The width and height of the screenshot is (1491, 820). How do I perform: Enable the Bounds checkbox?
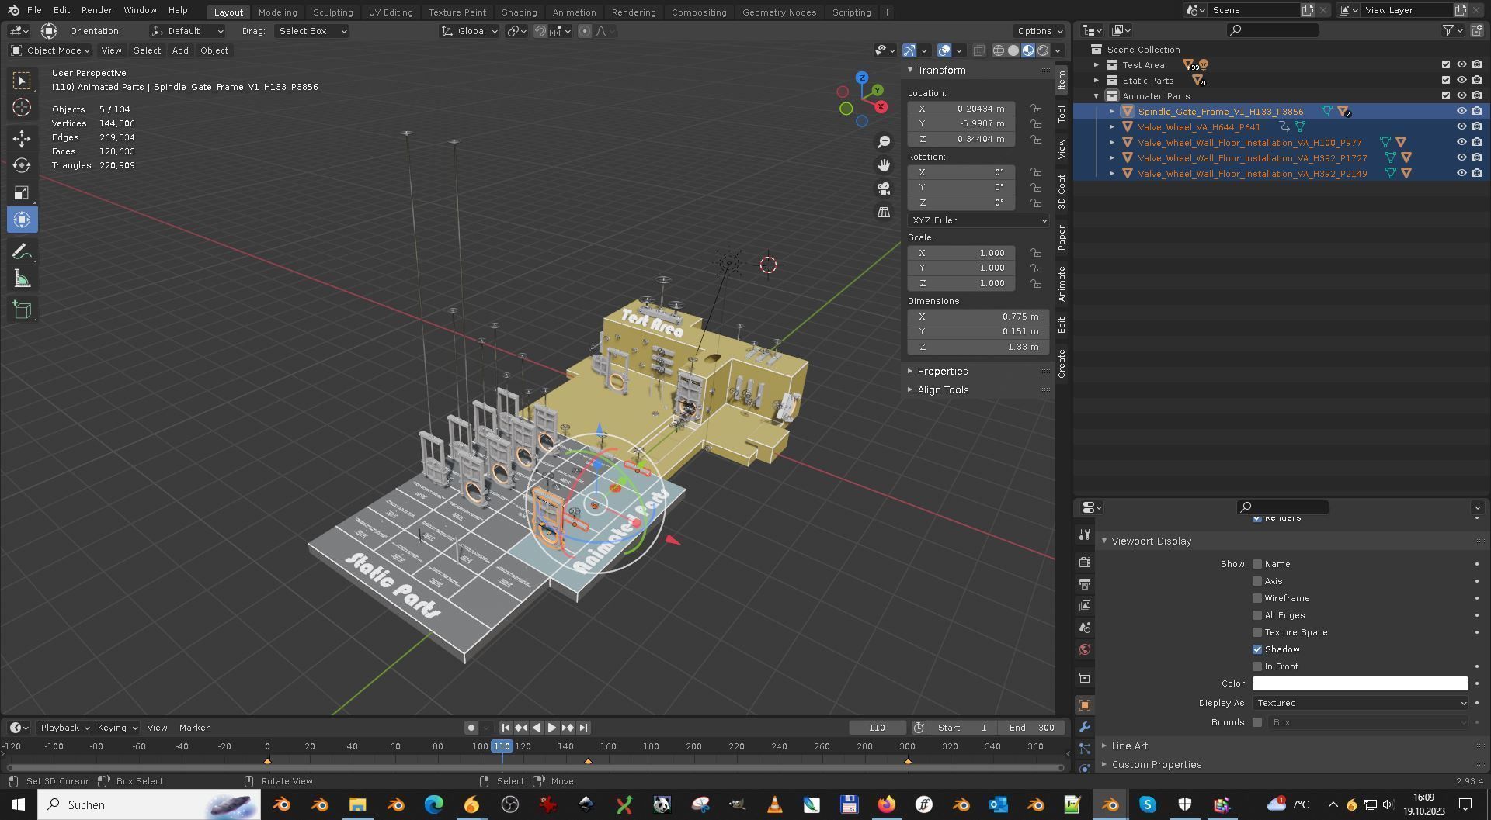(x=1257, y=722)
